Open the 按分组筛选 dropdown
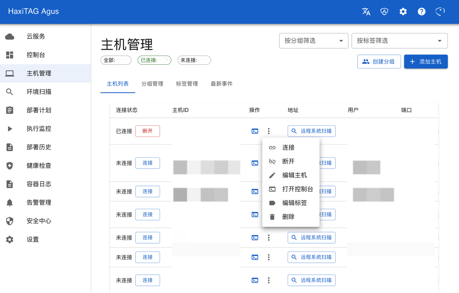Screen dimensions: 459x293 point(313,40)
